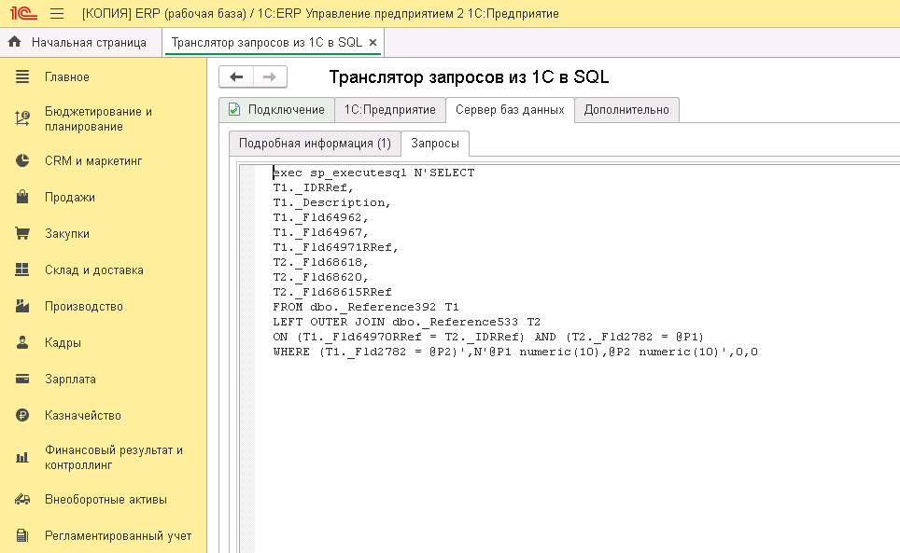Close the Транслятор запросов tab
The height and width of the screenshot is (553, 900).
[x=373, y=42]
